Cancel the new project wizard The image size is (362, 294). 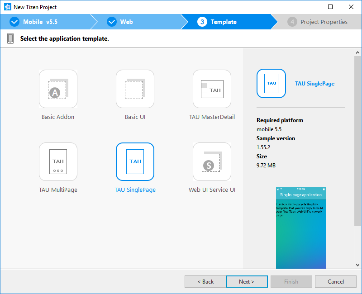click(x=335, y=281)
